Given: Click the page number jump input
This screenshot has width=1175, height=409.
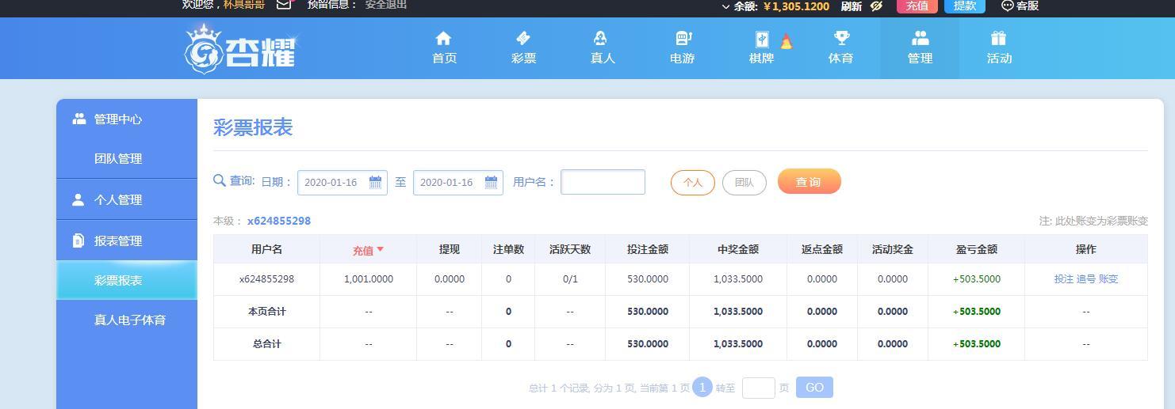Looking at the screenshot, I should [x=758, y=388].
